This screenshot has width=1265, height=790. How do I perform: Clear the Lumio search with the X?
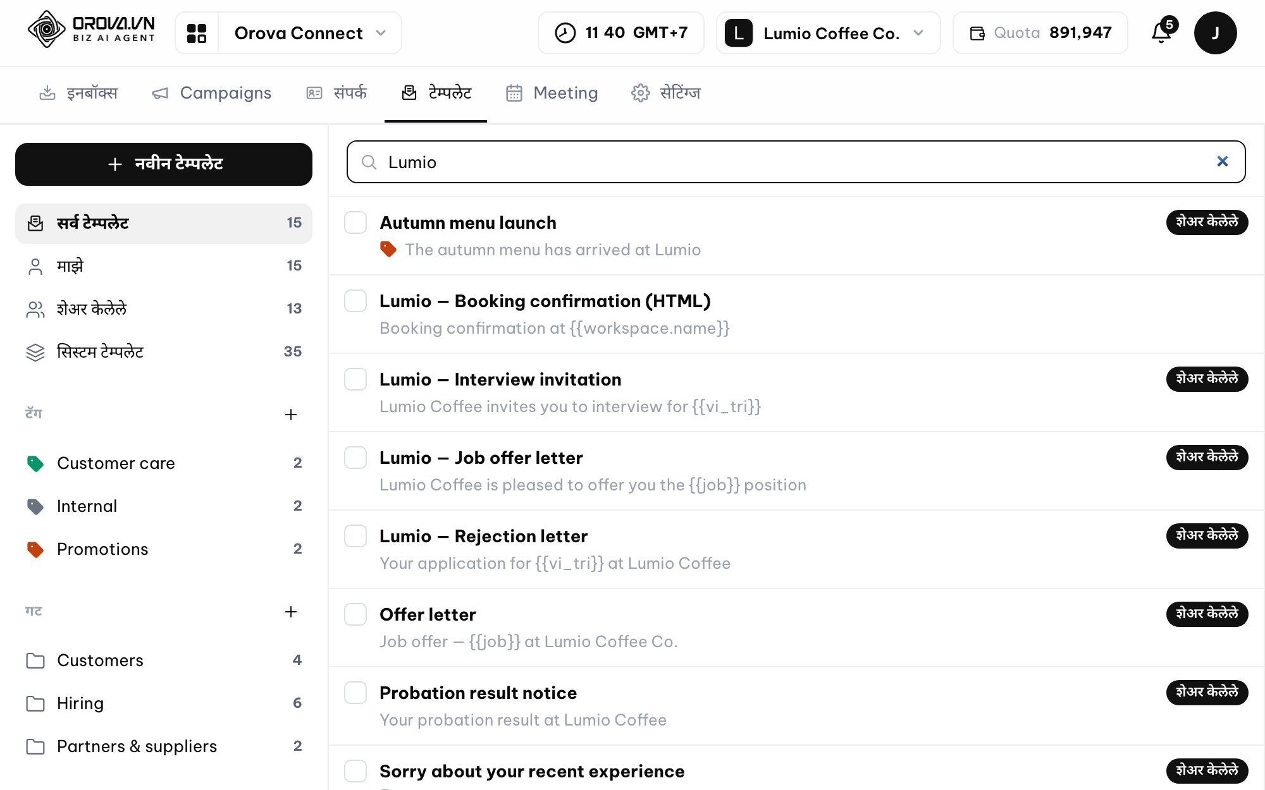click(1222, 162)
